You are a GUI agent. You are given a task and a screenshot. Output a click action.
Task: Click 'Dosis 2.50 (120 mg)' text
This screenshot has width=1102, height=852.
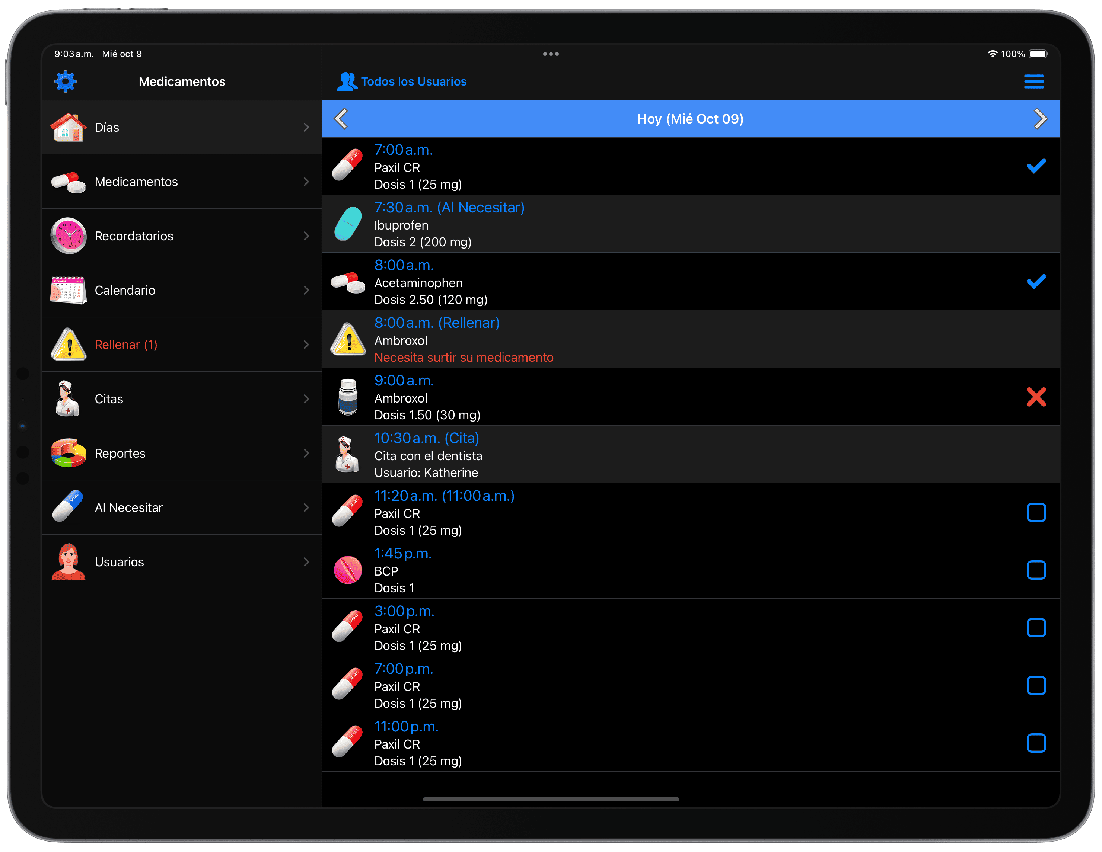(431, 300)
